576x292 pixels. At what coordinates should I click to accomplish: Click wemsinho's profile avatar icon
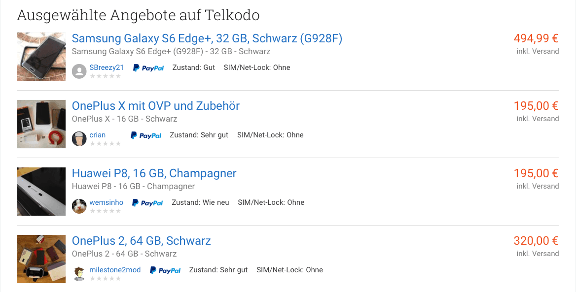(x=79, y=206)
